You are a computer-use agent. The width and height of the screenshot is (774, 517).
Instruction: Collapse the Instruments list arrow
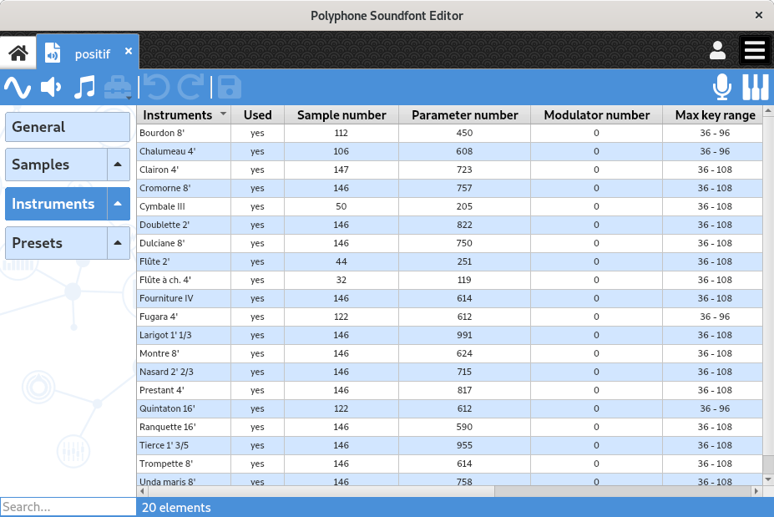(x=118, y=204)
